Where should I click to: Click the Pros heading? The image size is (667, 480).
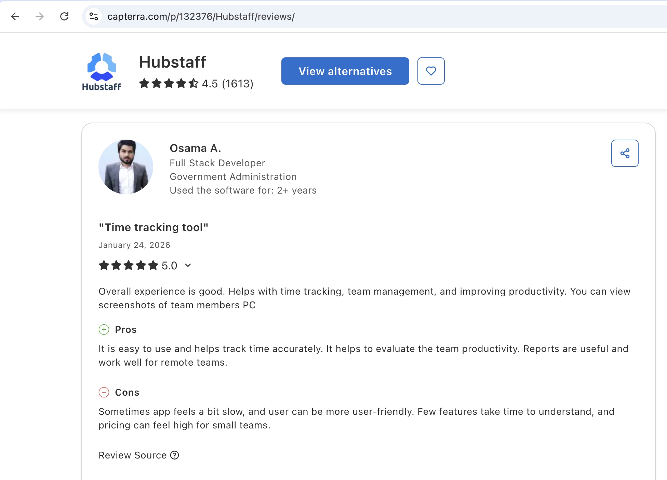[126, 329]
